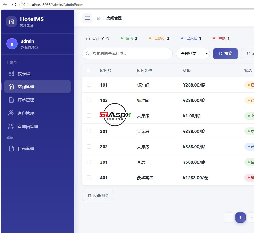Open the 全部状态 status dropdown
Viewport: 254px width, 233px height.
pyautogui.click(x=193, y=54)
